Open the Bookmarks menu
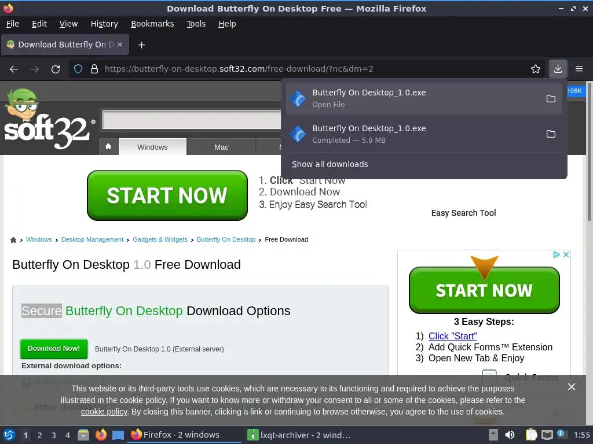The height and width of the screenshot is (444, 593). click(152, 24)
